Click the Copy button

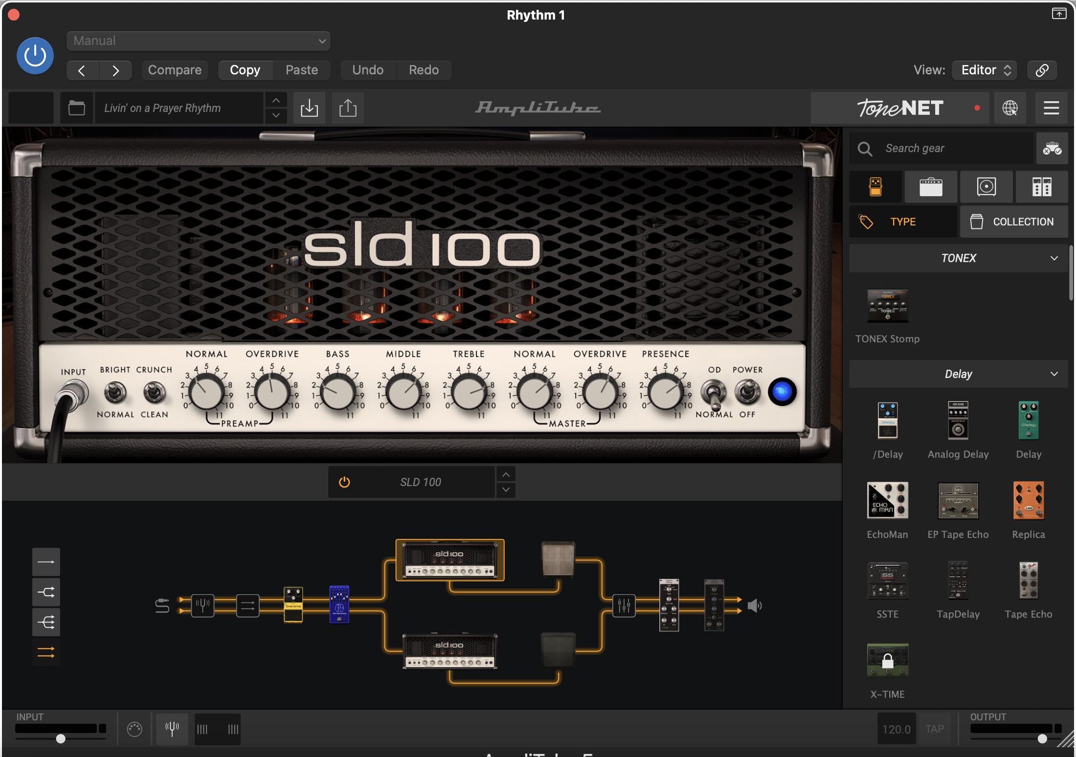click(x=245, y=70)
